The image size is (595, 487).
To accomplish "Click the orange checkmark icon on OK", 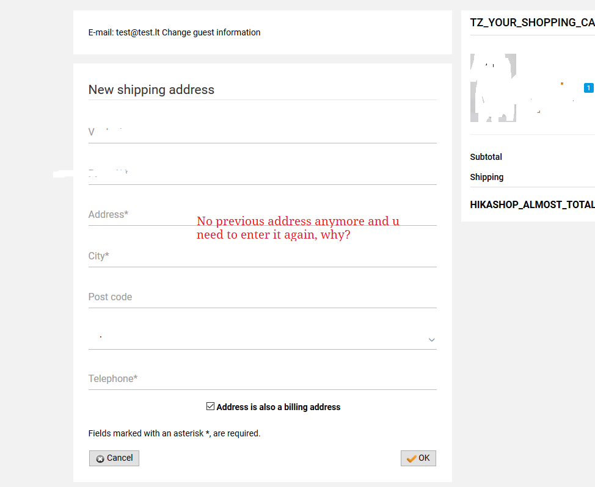I will pyautogui.click(x=411, y=458).
